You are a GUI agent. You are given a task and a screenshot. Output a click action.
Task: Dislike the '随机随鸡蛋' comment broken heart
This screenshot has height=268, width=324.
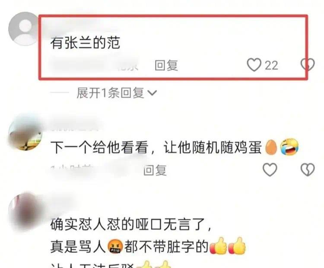(308, 170)
